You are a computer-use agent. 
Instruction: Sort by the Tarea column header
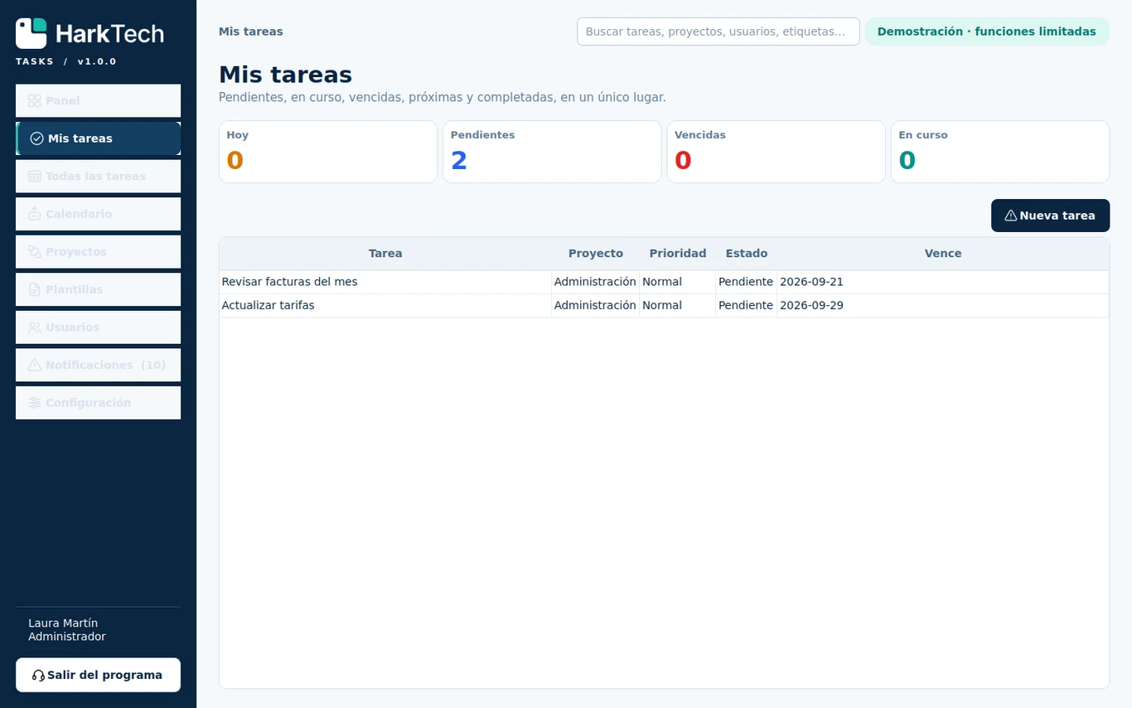click(x=385, y=254)
